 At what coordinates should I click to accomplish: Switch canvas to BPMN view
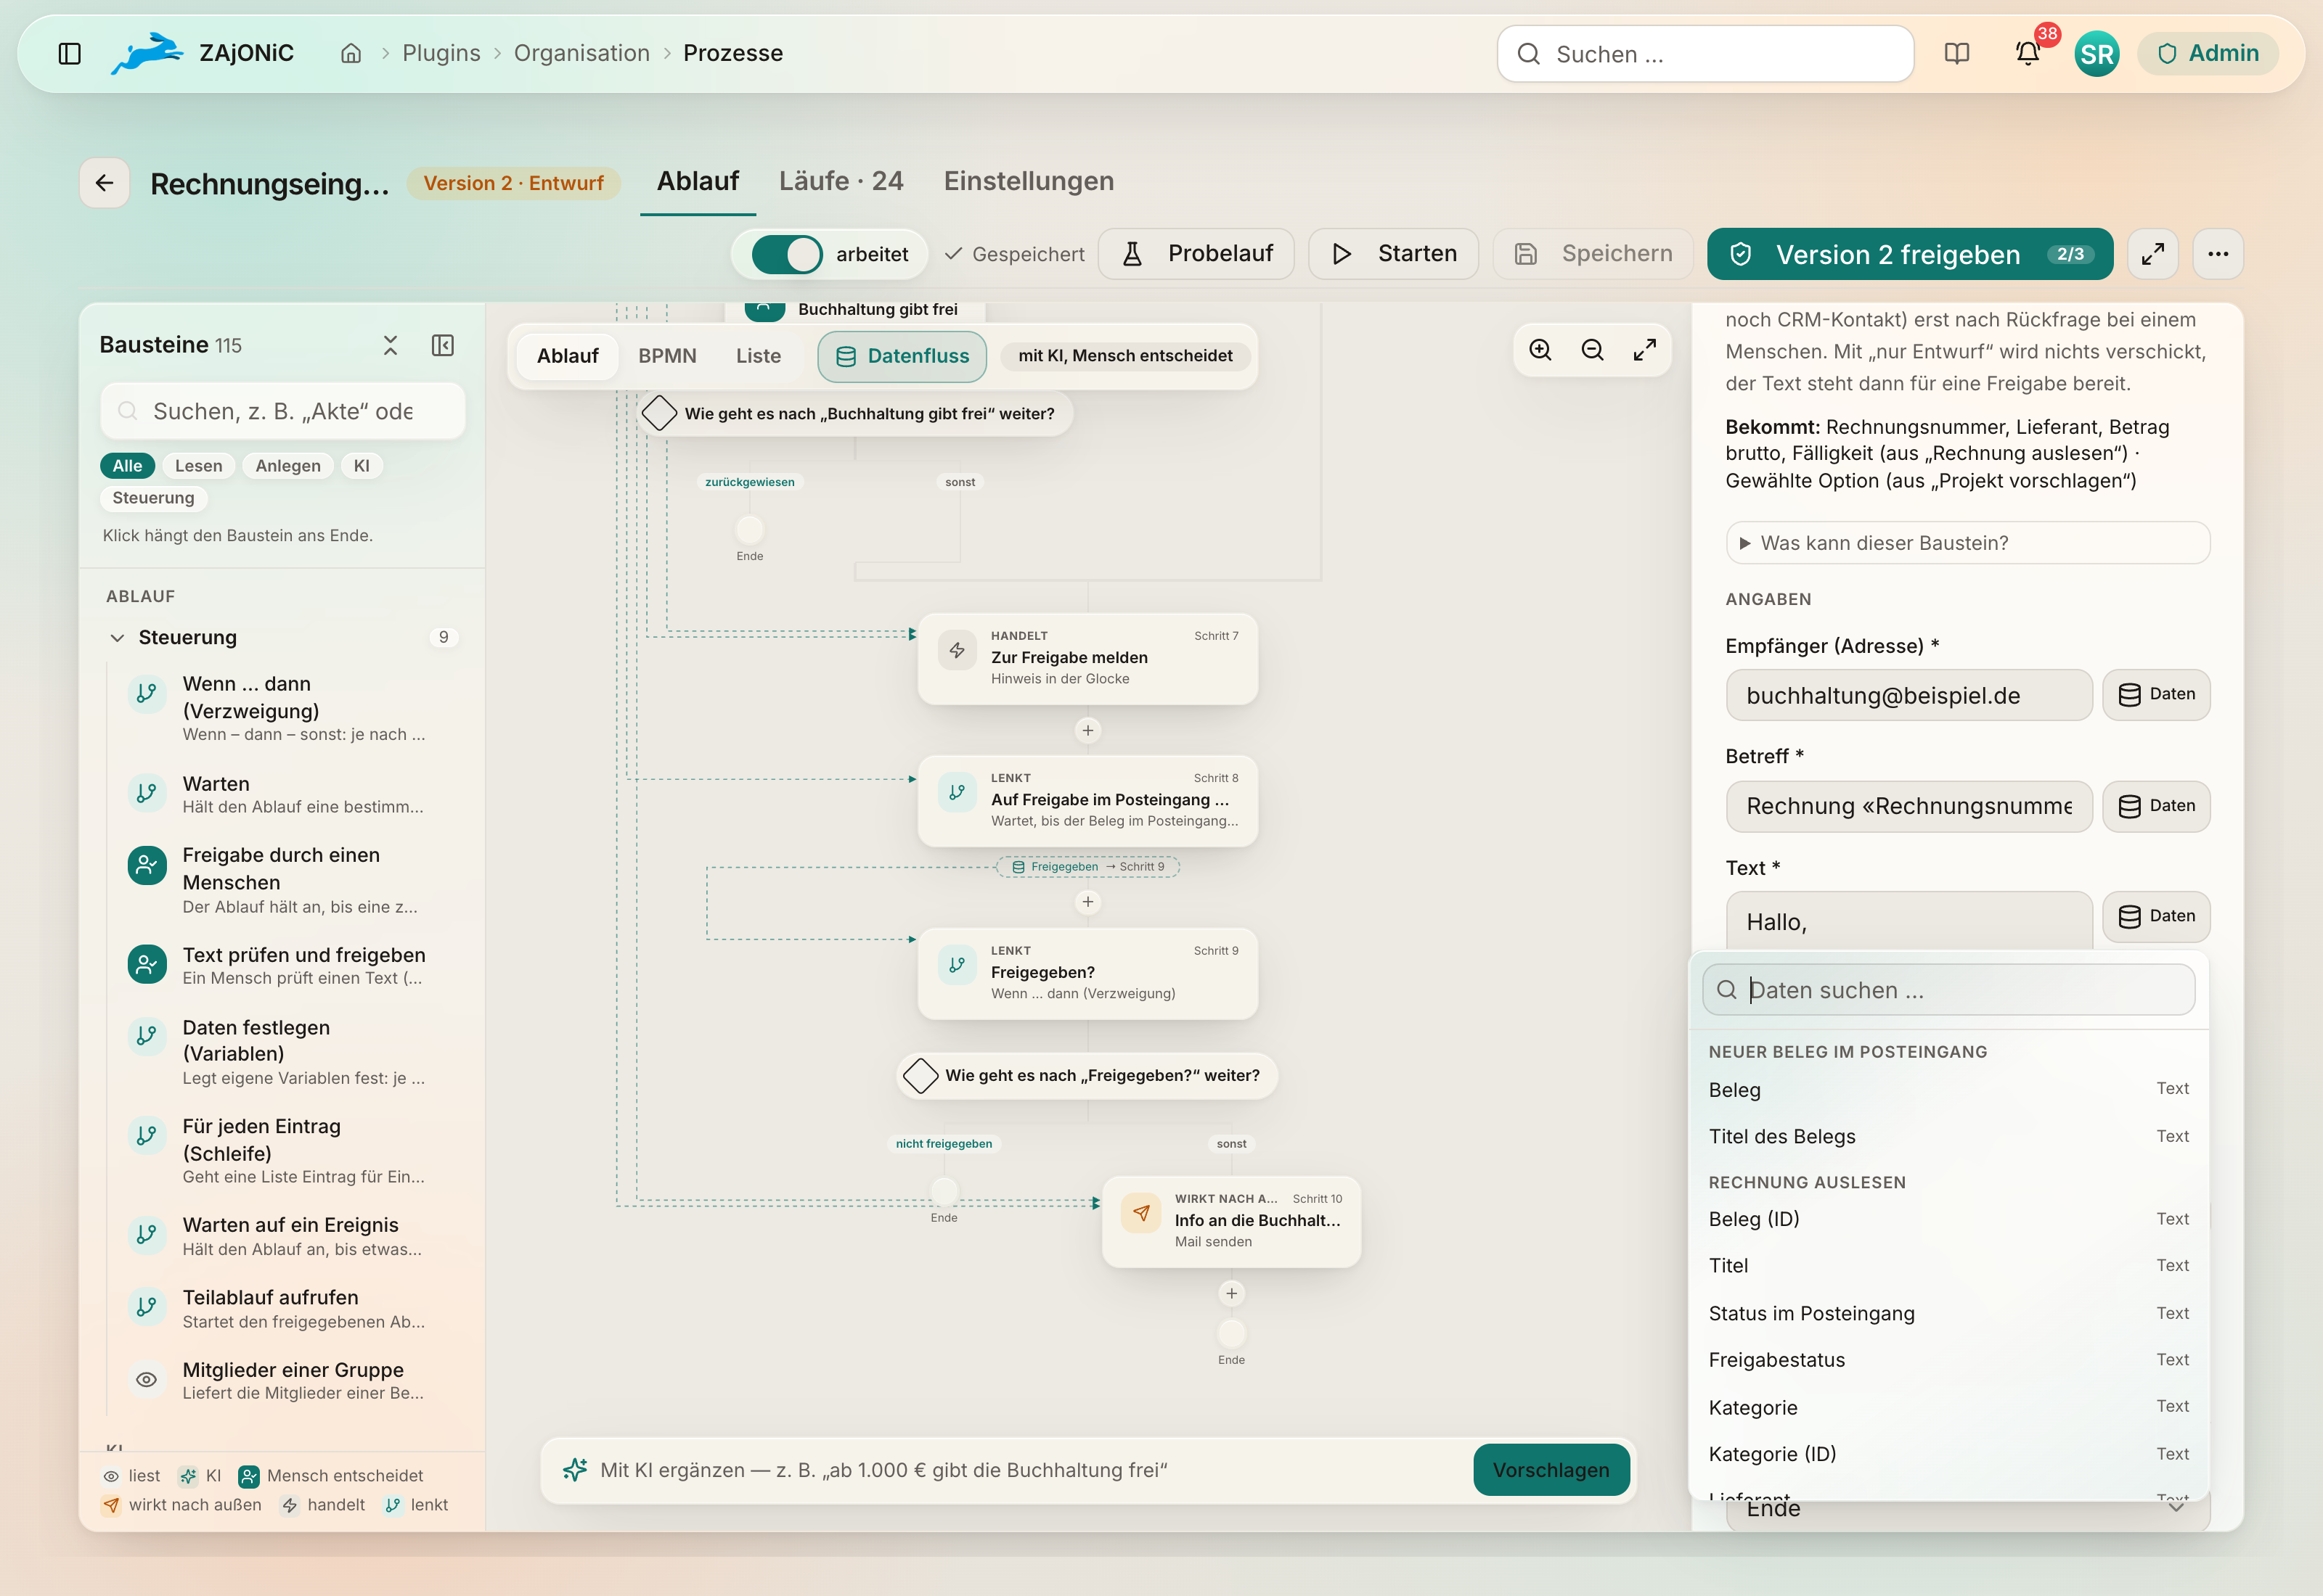tap(667, 356)
